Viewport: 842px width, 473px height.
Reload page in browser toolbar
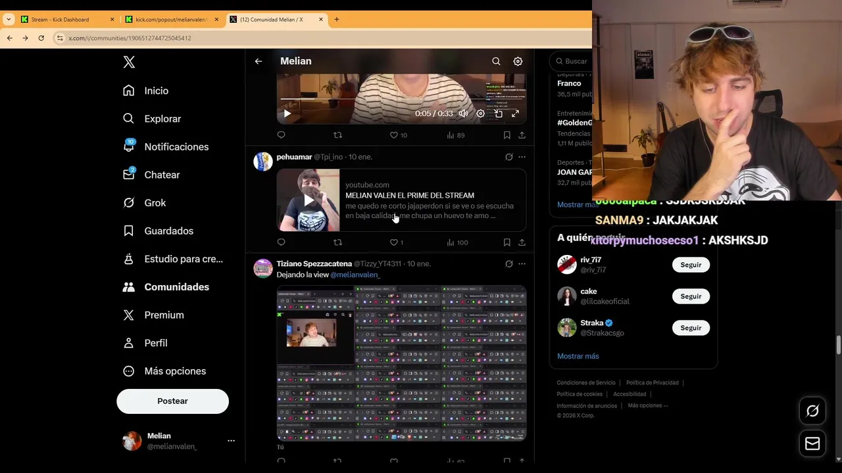click(41, 38)
